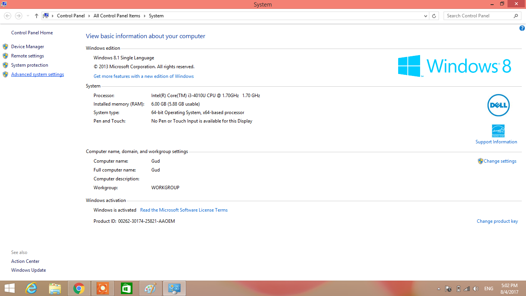This screenshot has height=296, width=526.
Task: Switch to Google Chrome on taskbar
Action: [x=79, y=288]
